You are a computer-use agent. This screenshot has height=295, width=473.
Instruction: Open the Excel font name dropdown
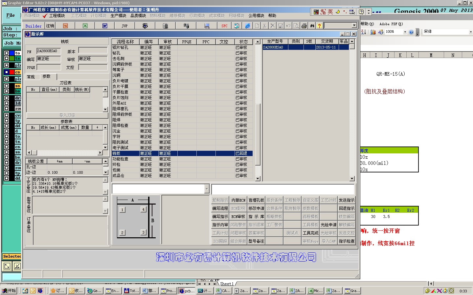pos(471,32)
